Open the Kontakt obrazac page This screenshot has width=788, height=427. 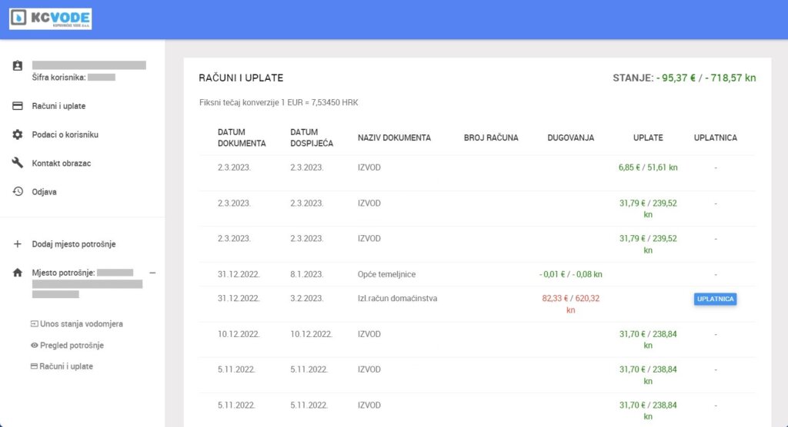62,163
